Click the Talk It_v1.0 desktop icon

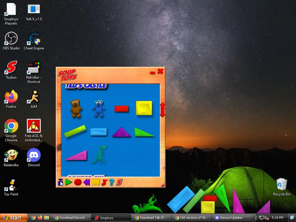tap(34, 12)
